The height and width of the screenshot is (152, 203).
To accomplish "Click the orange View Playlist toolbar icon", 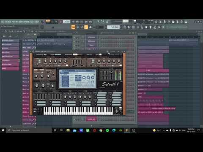I will pyautogui.click(x=73, y=27).
